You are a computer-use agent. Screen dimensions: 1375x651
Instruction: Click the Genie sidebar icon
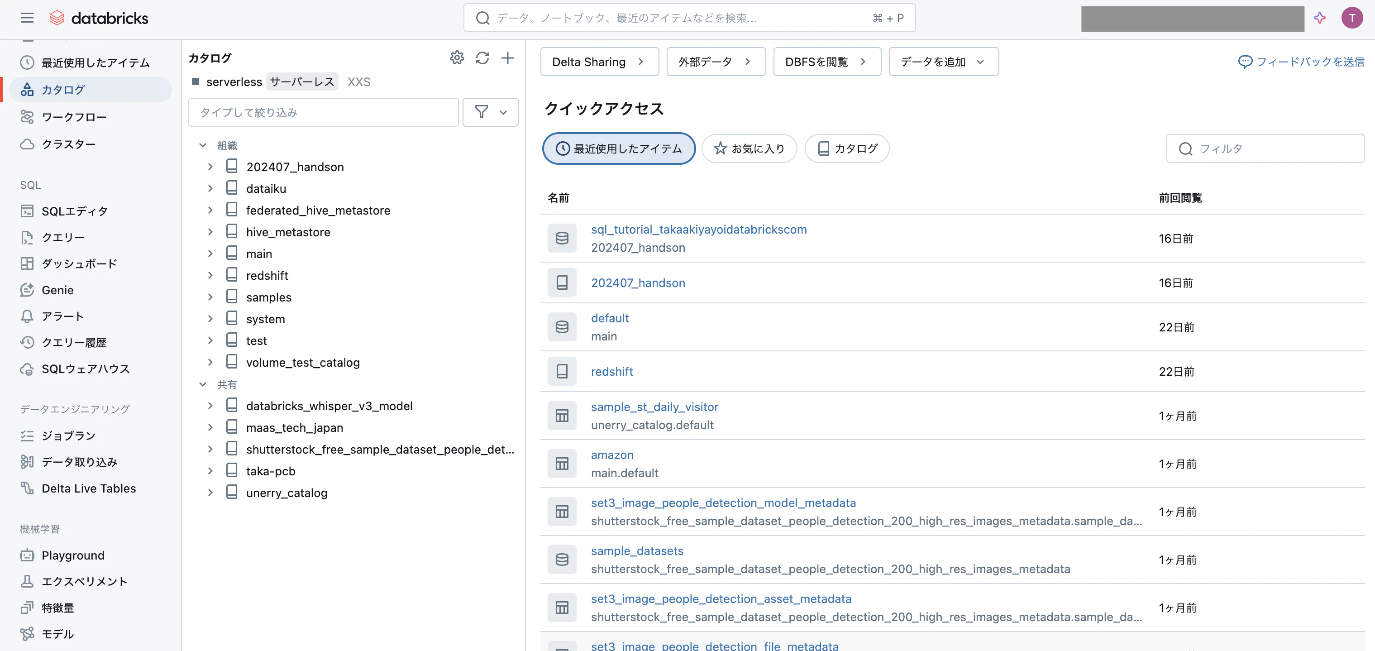(27, 290)
